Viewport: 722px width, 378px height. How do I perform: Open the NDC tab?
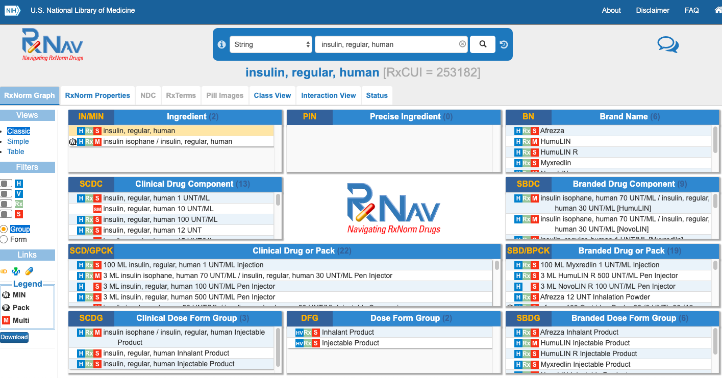point(148,95)
